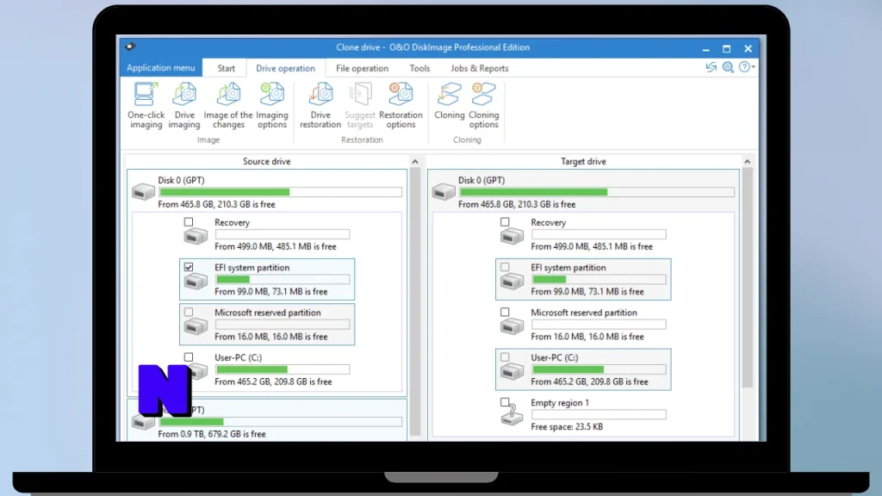The image size is (882, 496).
Task: Check target EFI system partition checkbox
Action: [505, 267]
